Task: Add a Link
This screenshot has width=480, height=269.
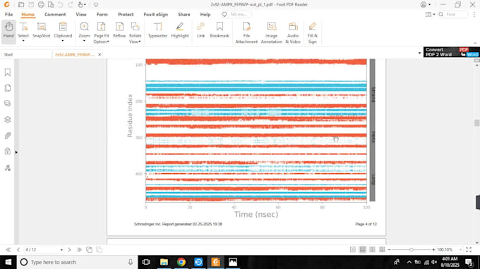Action: coord(200,30)
